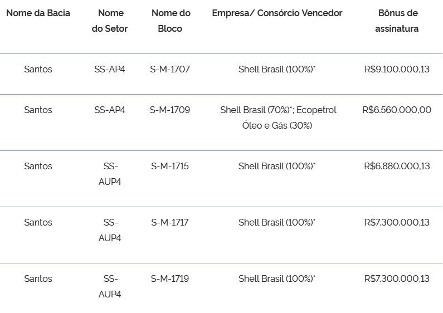Select block cell S-M-1715

(x=170, y=166)
